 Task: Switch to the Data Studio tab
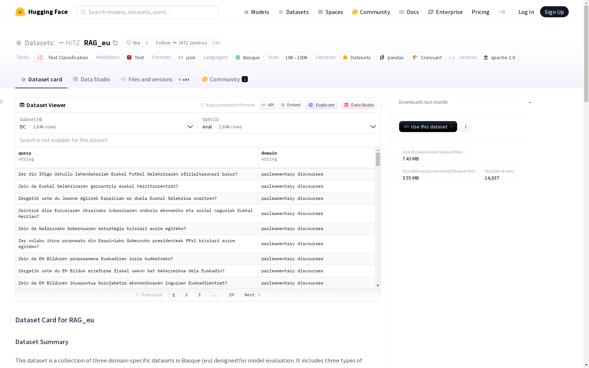92,79
